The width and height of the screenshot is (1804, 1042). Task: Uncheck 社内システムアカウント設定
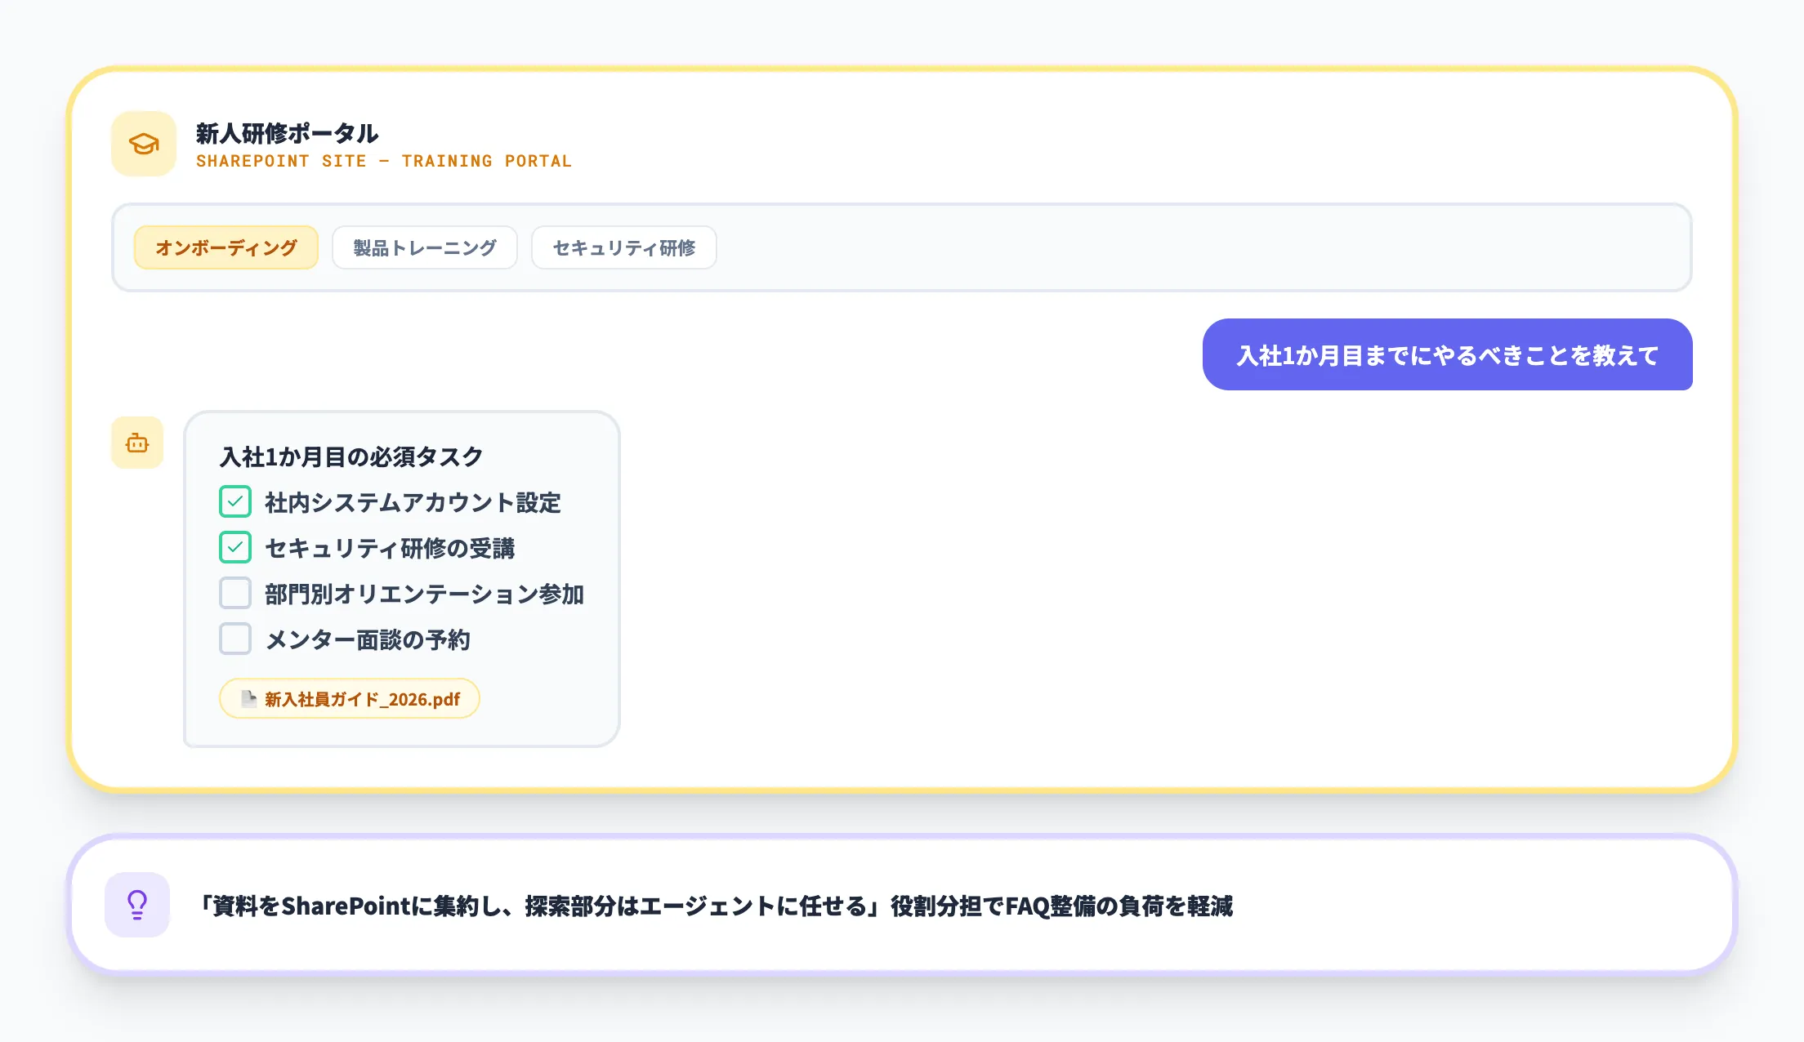point(234,502)
